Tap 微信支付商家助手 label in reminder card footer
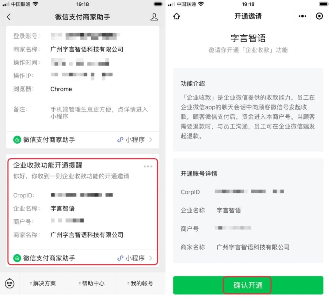The height and width of the screenshot is (297, 331). pyautogui.click(x=49, y=258)
